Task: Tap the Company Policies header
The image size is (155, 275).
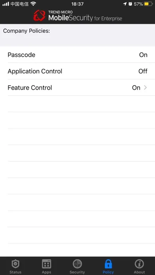Action: click(26, 31)
